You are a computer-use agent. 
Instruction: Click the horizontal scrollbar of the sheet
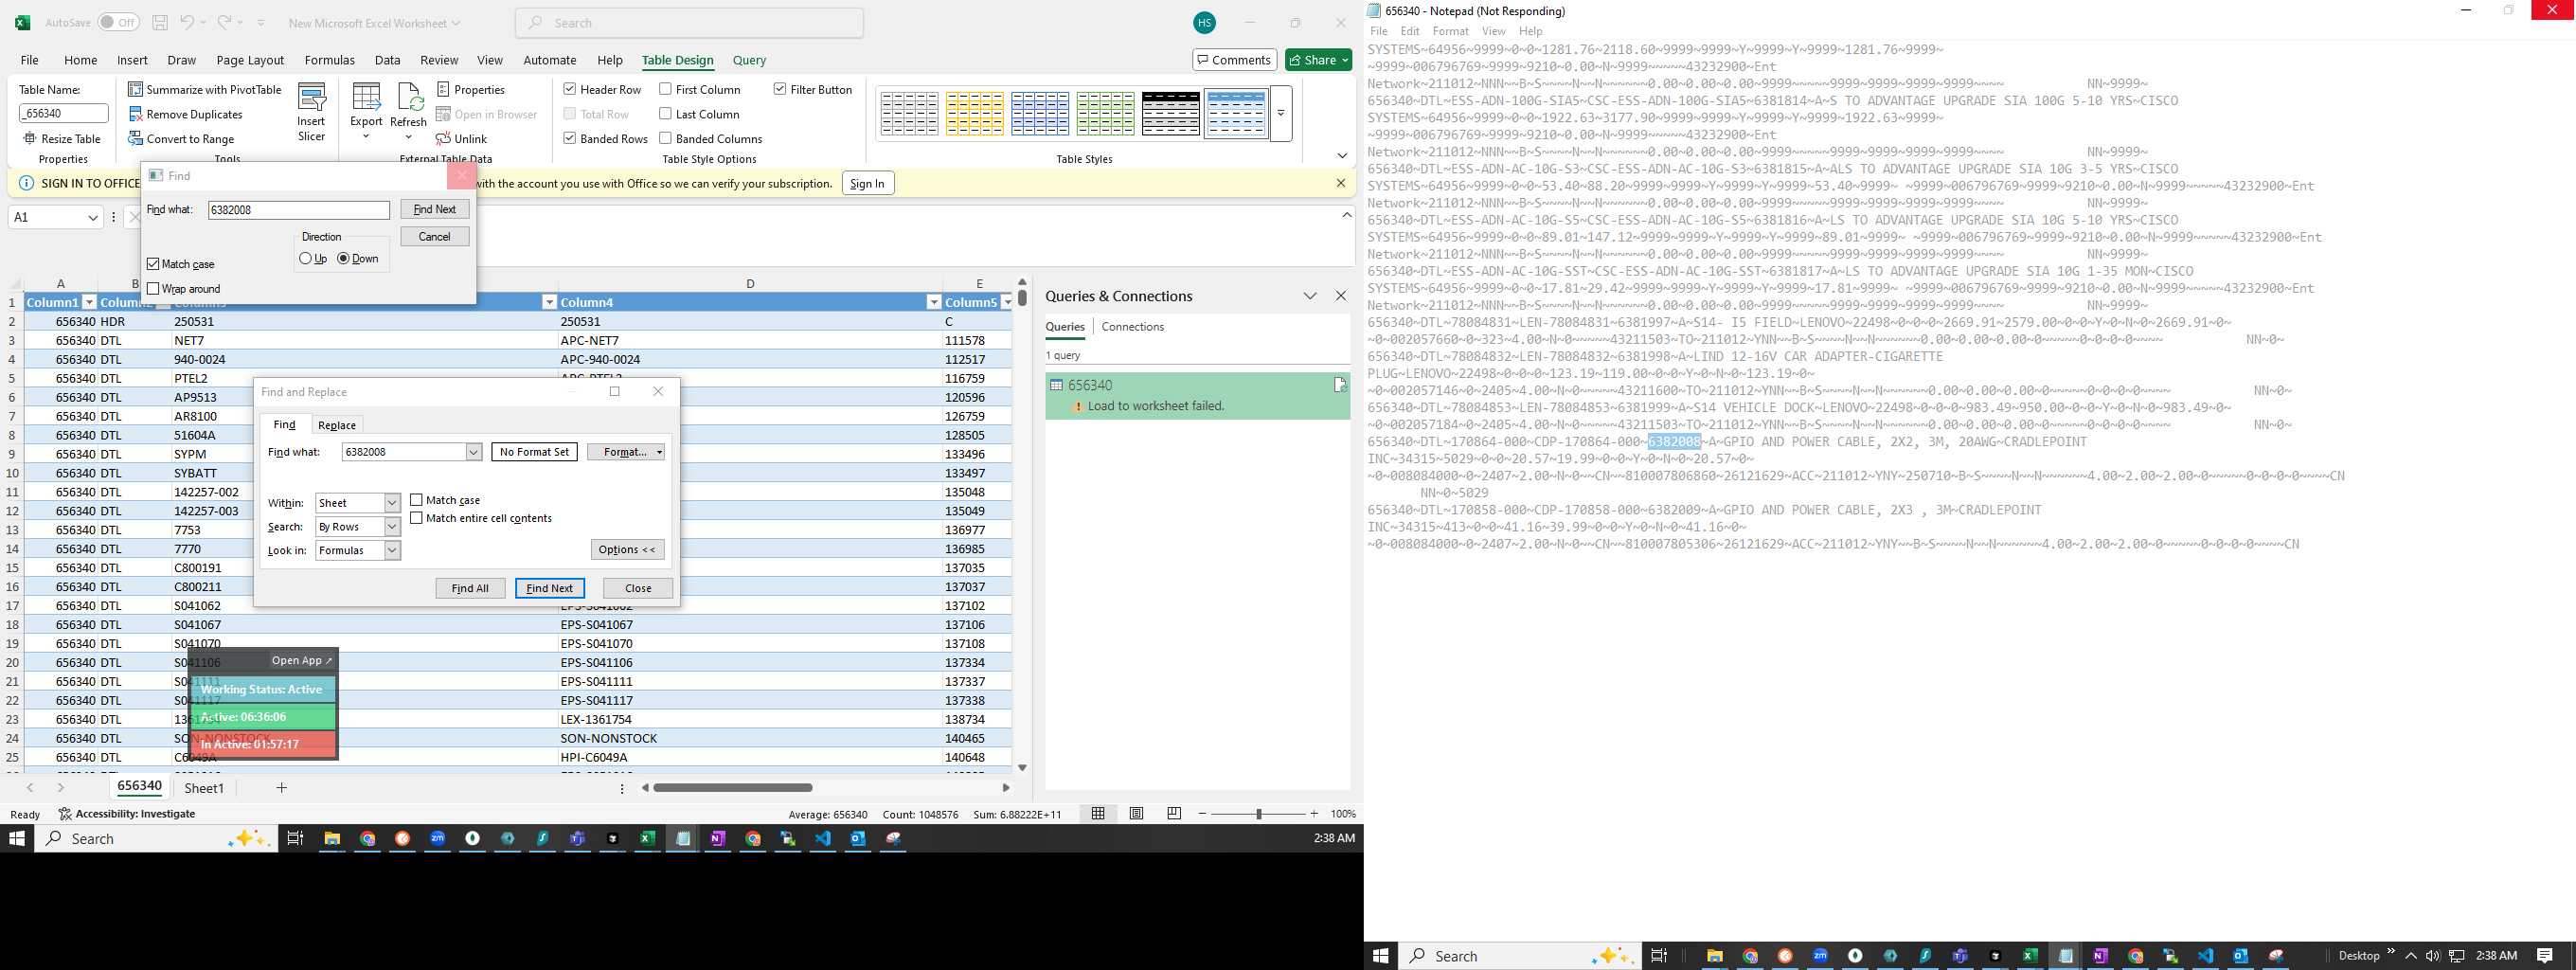[732, 788]
